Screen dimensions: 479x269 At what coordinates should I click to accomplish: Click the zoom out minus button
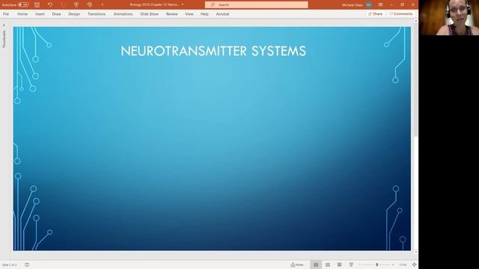pos(360,265)
